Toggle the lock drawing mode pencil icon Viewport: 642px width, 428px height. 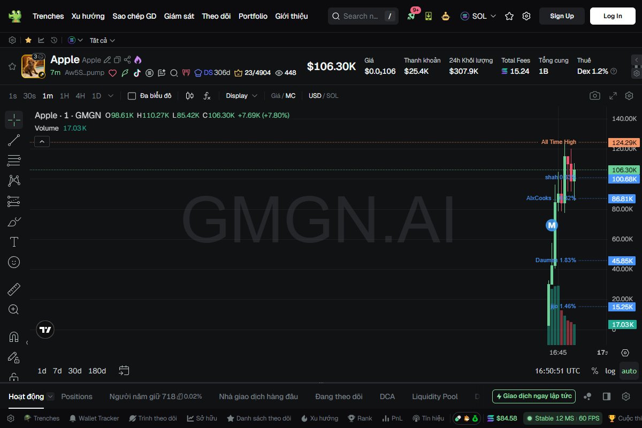pyautogui.click(x=14, y=357)
